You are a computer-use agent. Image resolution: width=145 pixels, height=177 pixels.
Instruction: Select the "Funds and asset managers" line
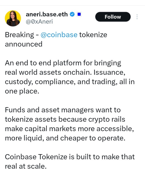[63, 110]
